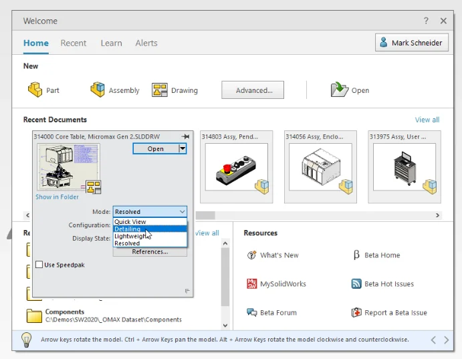Enable the Use Speedpak checkbox
Image resolution: width=462 pixels, height=359 pixels.
coord(39,265)
